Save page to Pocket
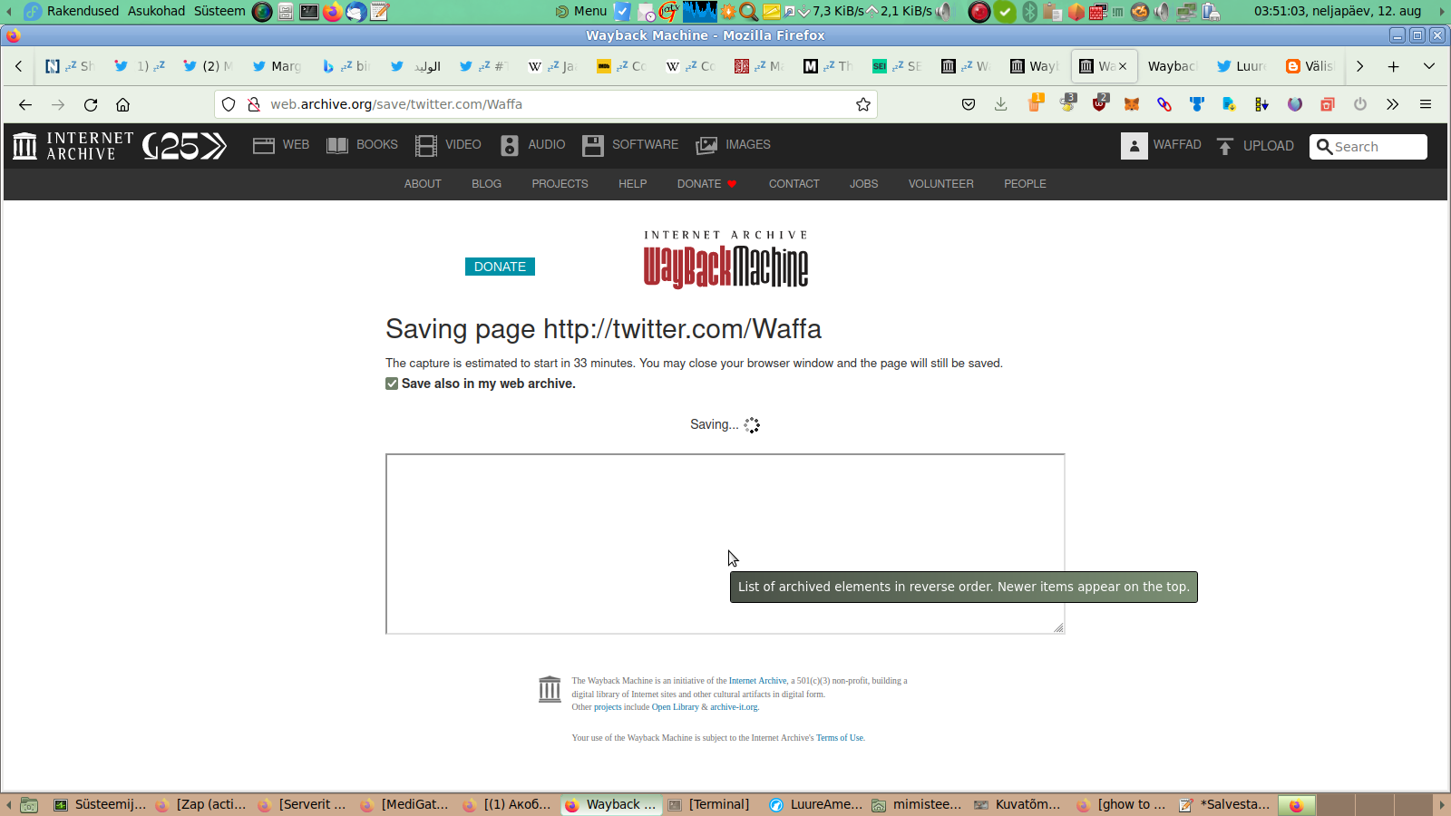The height and width of the screenshot is (816, 1451). tap(969, 104)
